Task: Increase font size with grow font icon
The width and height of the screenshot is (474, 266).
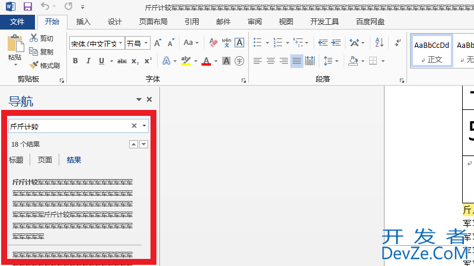Action: click(158, 43)
